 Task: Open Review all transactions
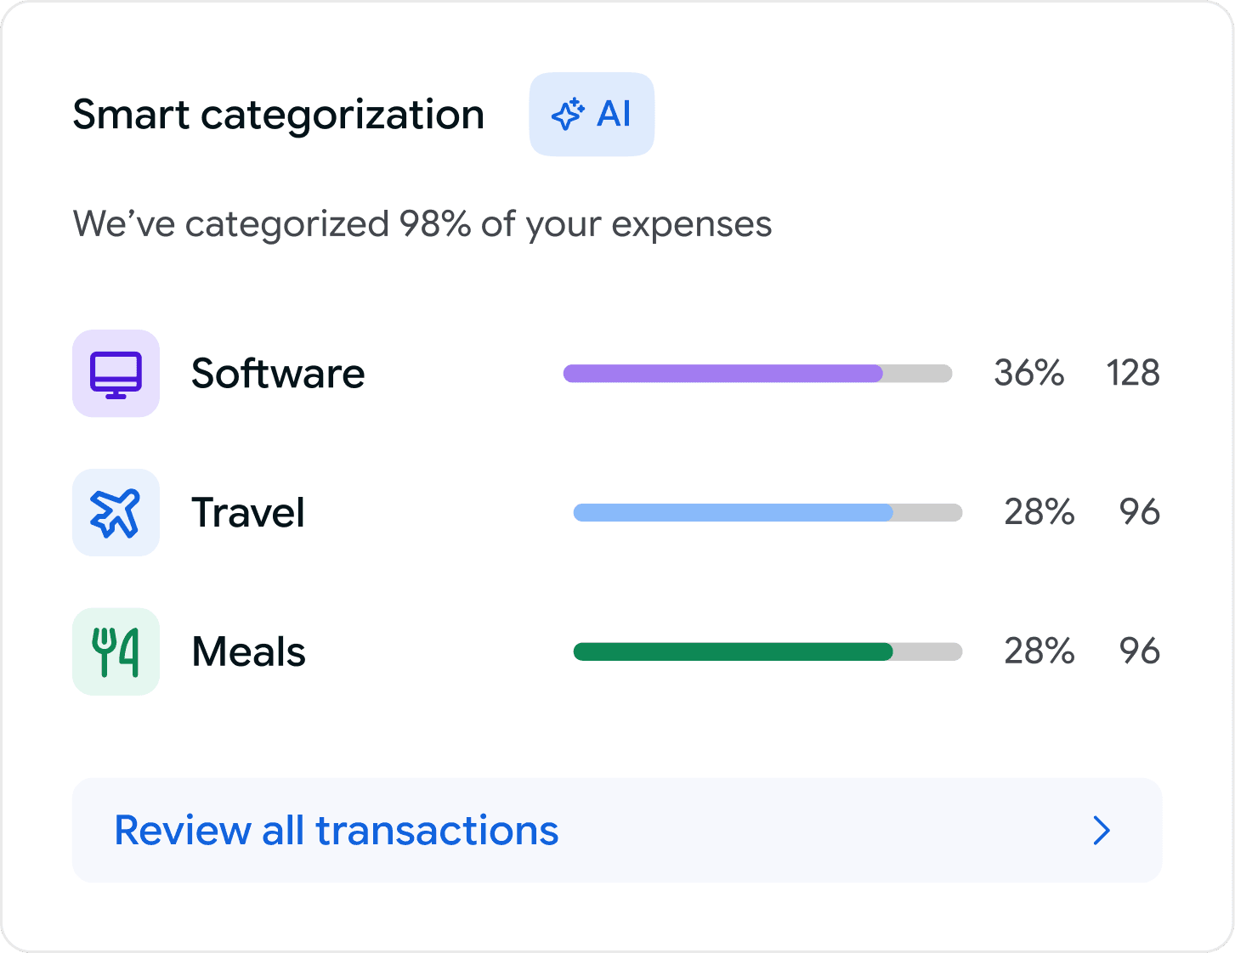click(x=617, y=830)
